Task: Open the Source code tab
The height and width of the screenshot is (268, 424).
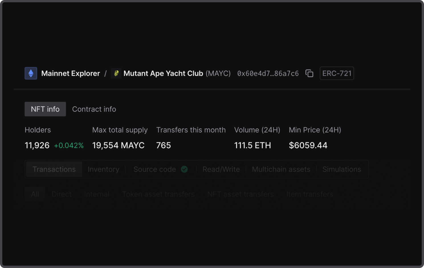Action: [154, 169]
